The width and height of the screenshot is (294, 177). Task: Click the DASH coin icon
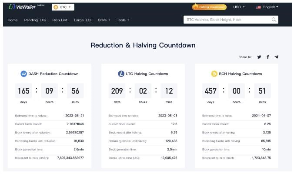(23, 73)
